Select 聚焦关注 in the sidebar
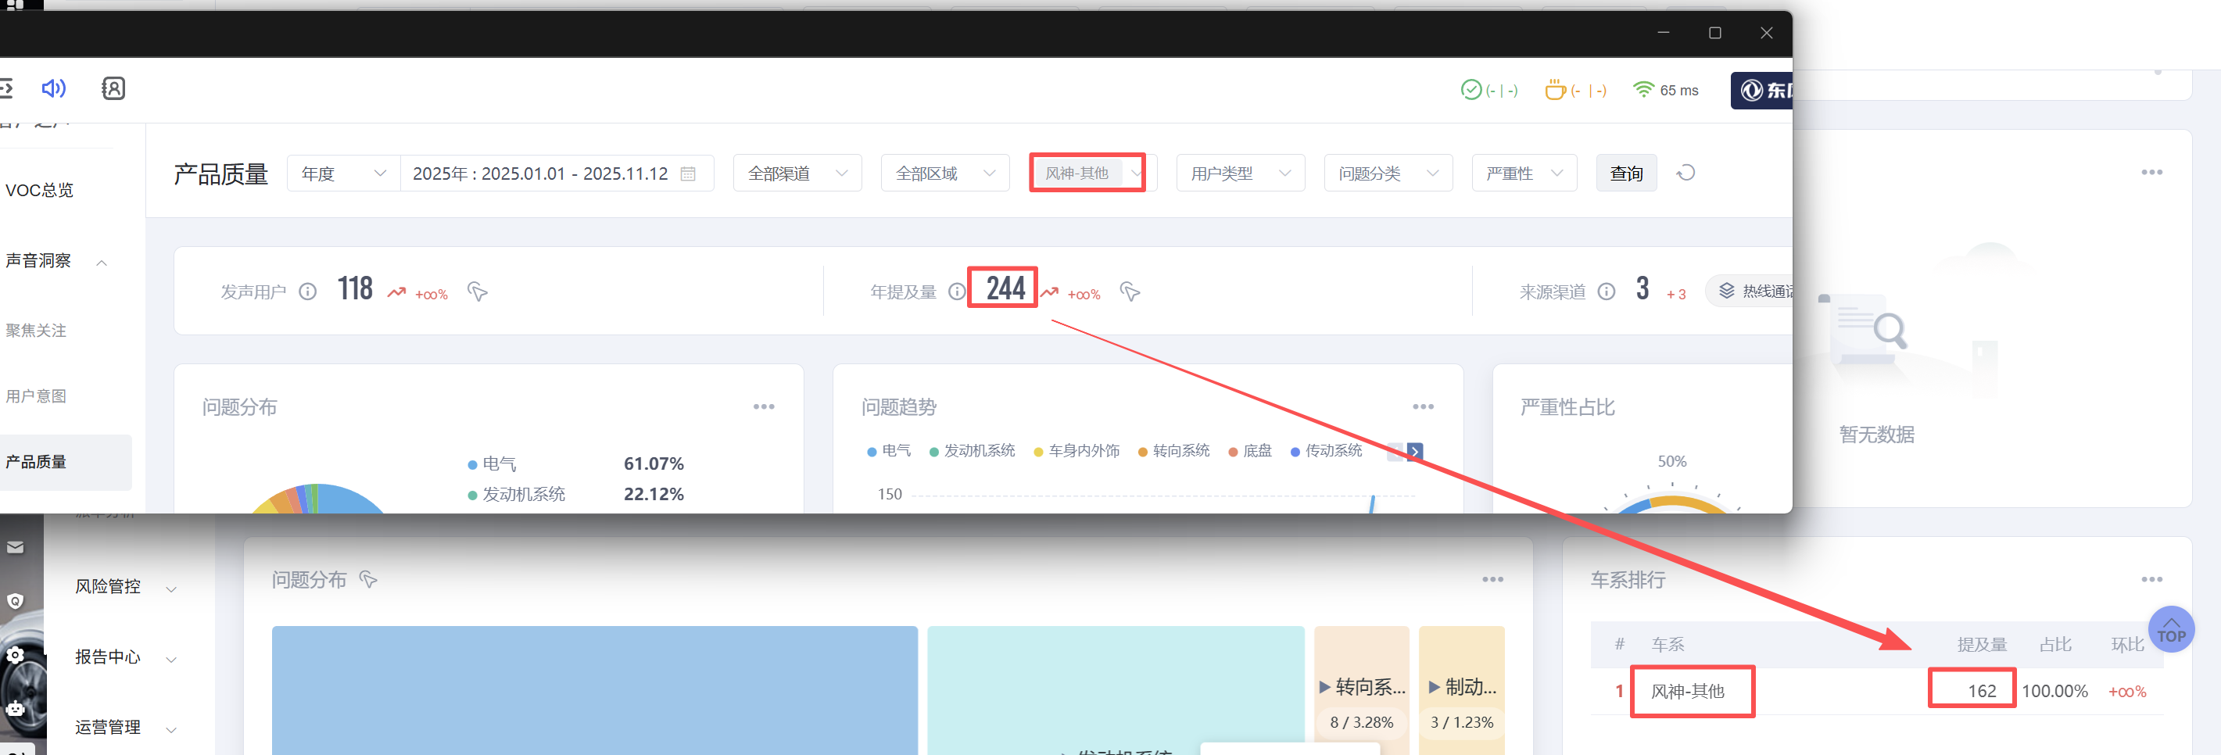The height and width of the screenshot is (755, 2221). (x=36, y=330)
